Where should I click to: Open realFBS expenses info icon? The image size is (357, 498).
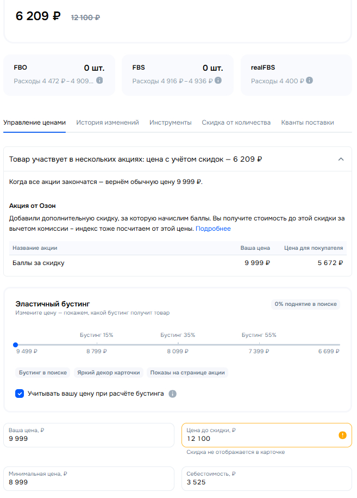(309, 81)
